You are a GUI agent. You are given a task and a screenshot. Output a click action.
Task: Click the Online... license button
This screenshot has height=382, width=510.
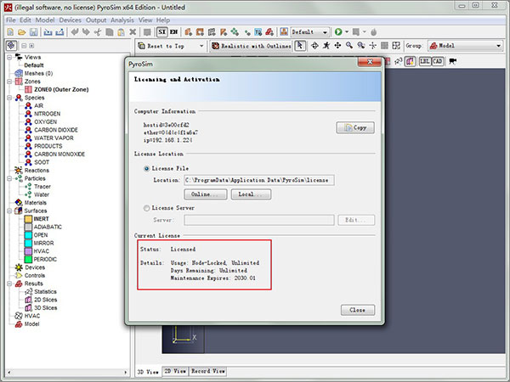(x=206, y=194)
